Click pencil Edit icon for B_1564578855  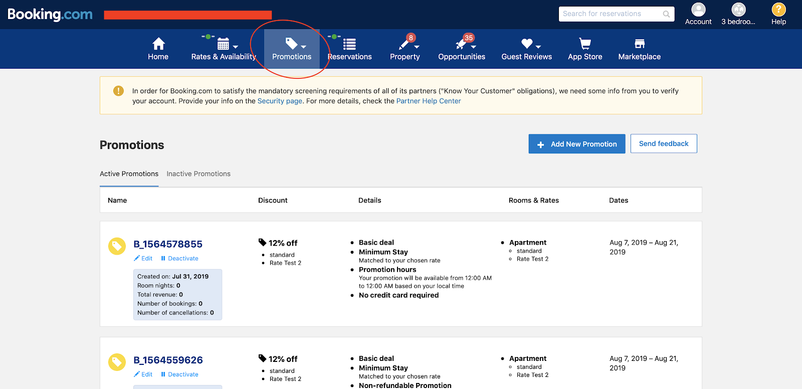pos(137,258)
